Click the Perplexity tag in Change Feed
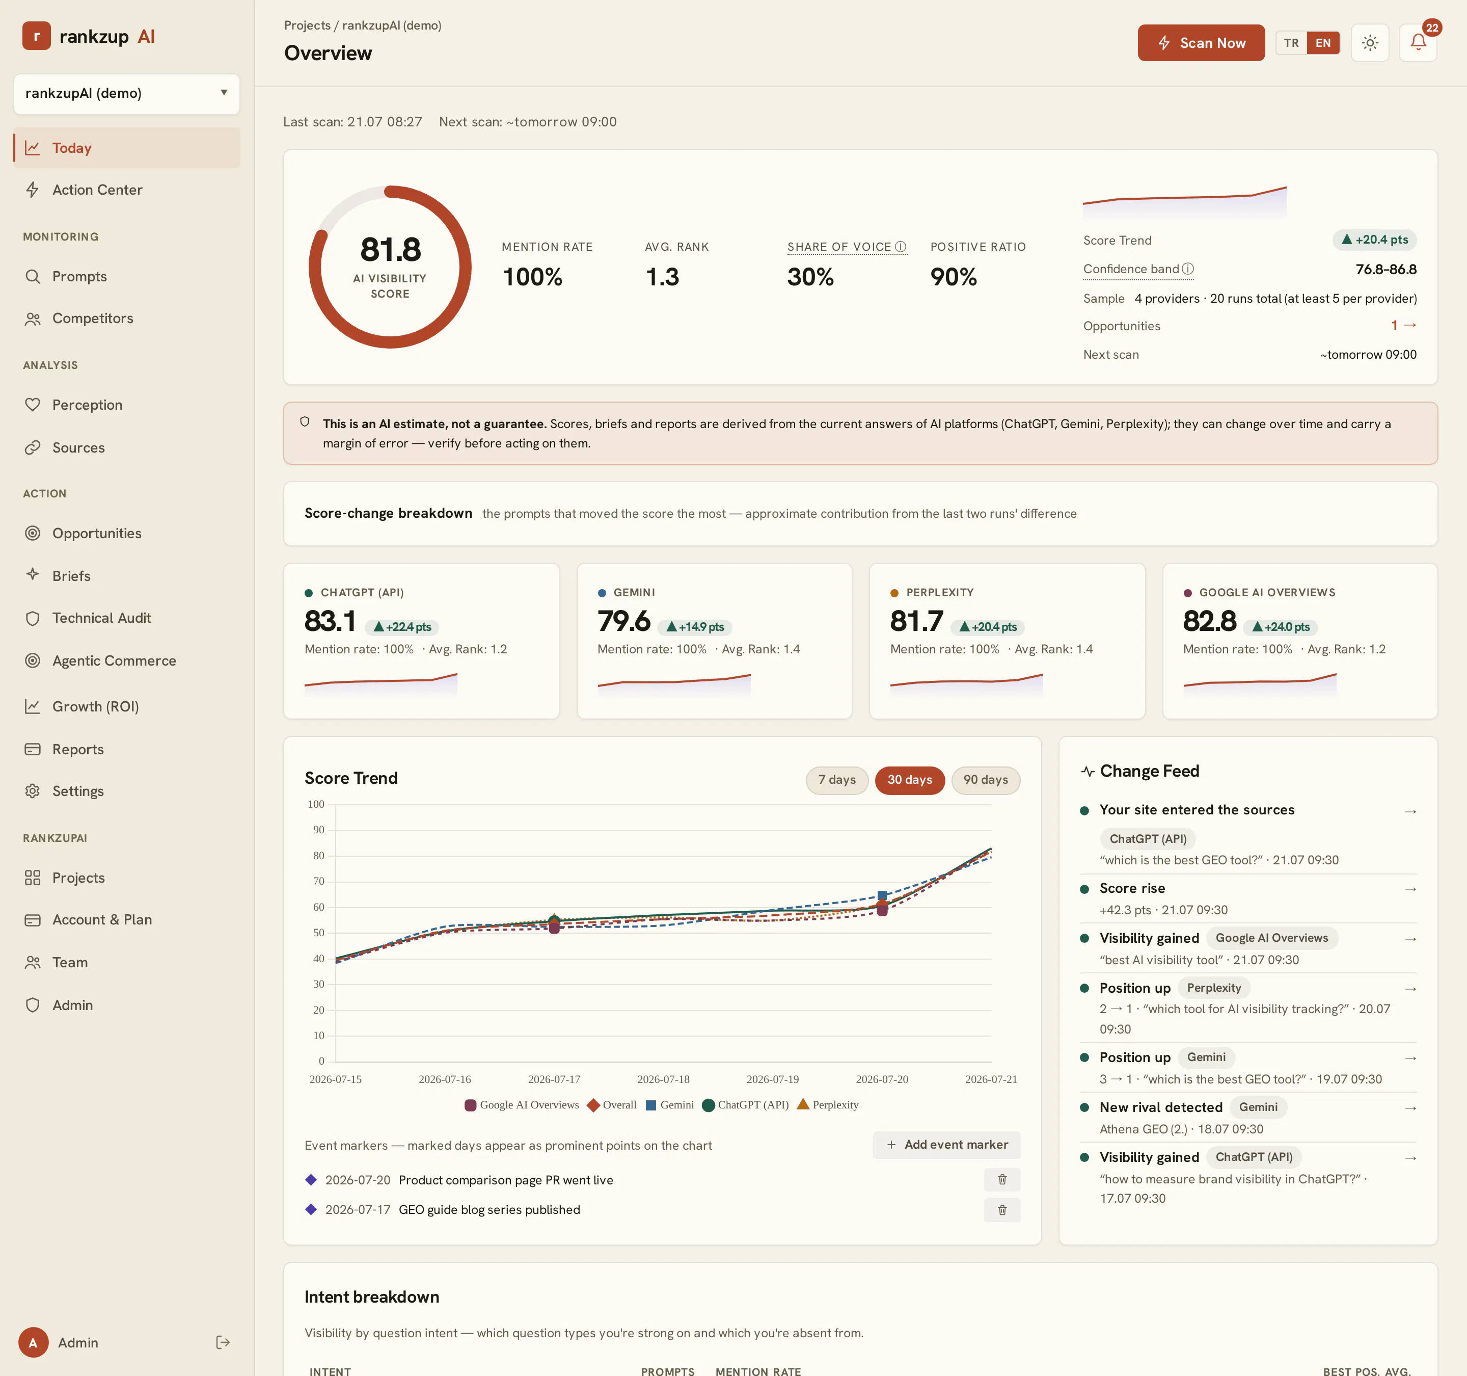The height and width of the screenshot is (1376, 1467). (1214, 988)
